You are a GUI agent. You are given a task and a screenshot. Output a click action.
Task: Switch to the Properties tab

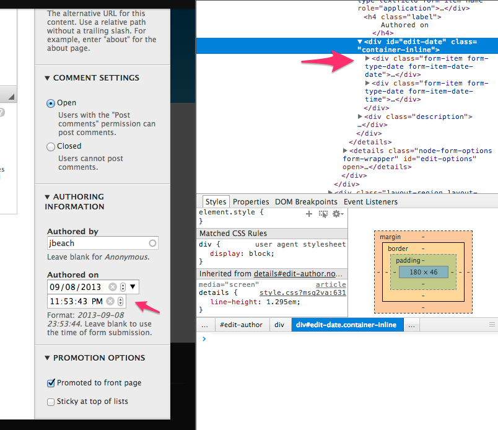pyautogui.click(x=251, y=202)
